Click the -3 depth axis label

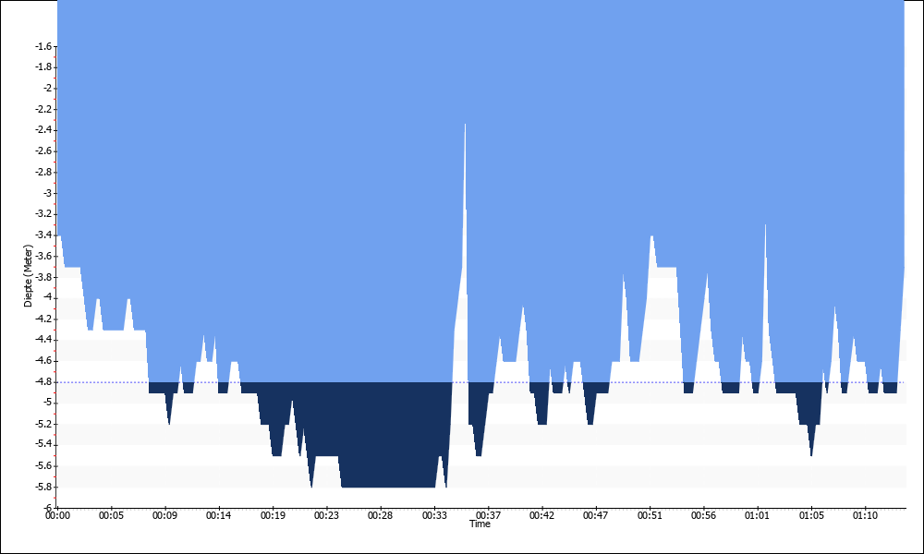[48, 193]
